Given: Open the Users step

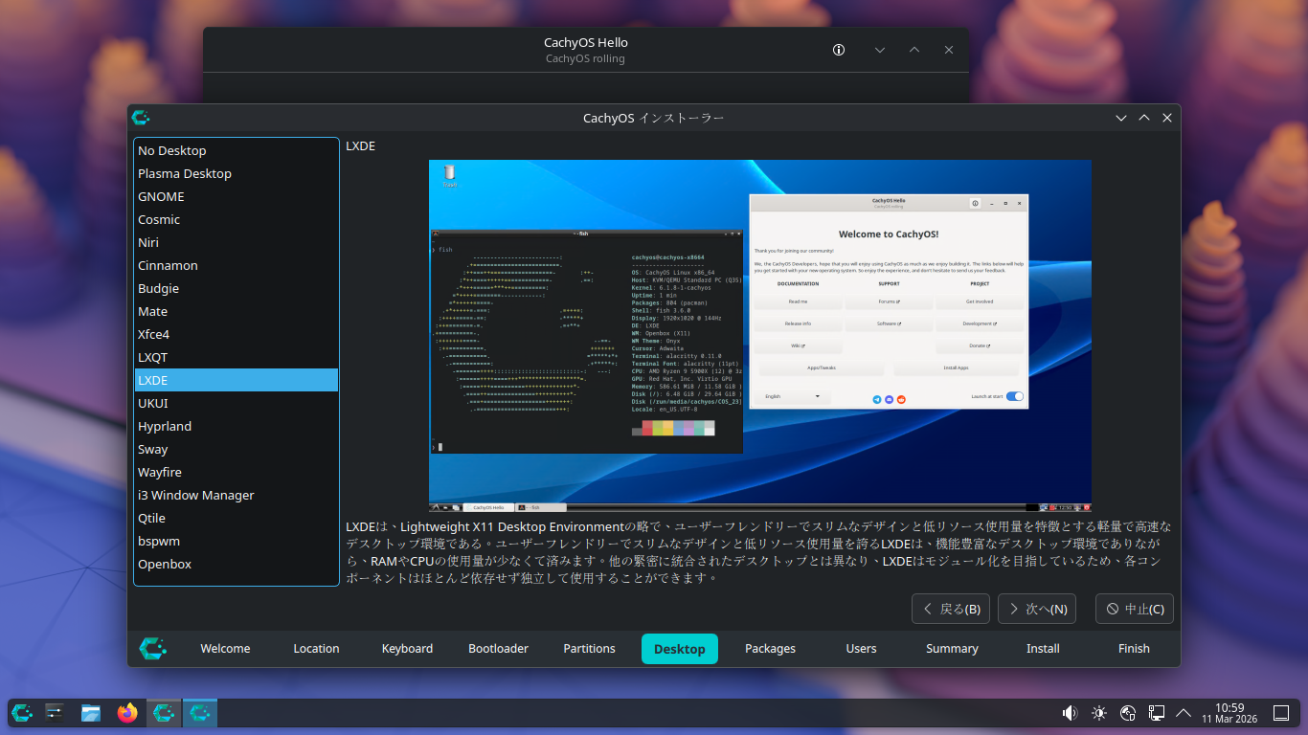Looking at the screenshot, I should click(861, 648).
